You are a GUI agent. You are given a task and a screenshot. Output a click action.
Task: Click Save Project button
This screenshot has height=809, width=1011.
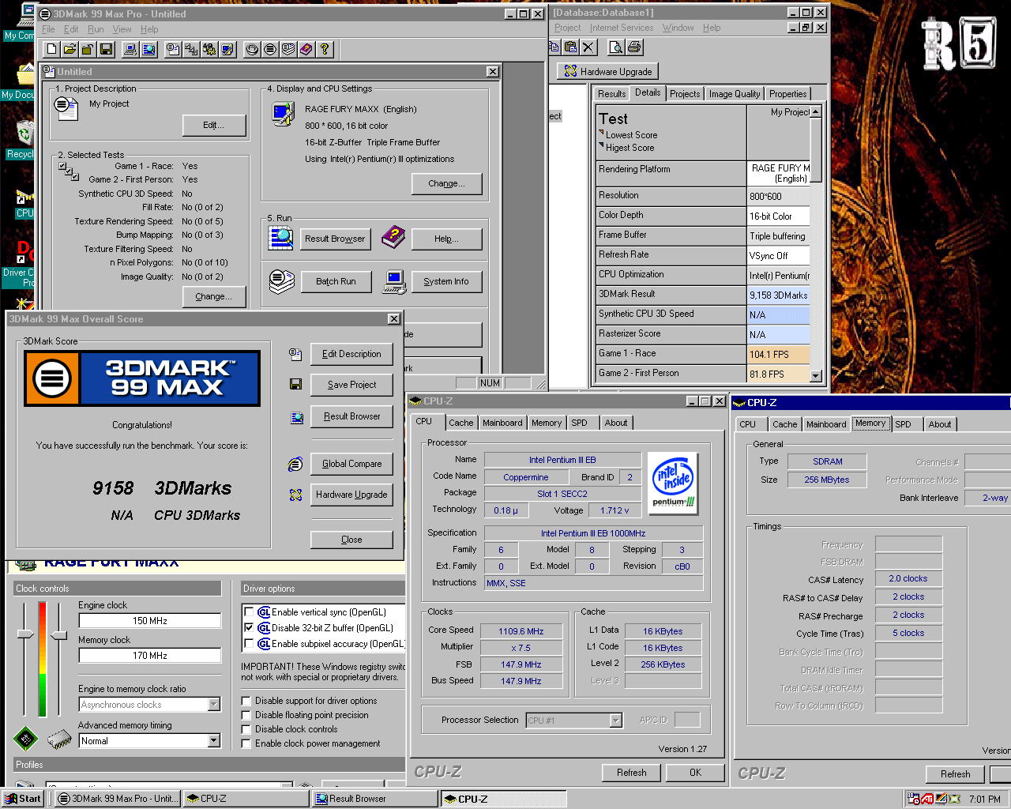(x=351, y=385)
